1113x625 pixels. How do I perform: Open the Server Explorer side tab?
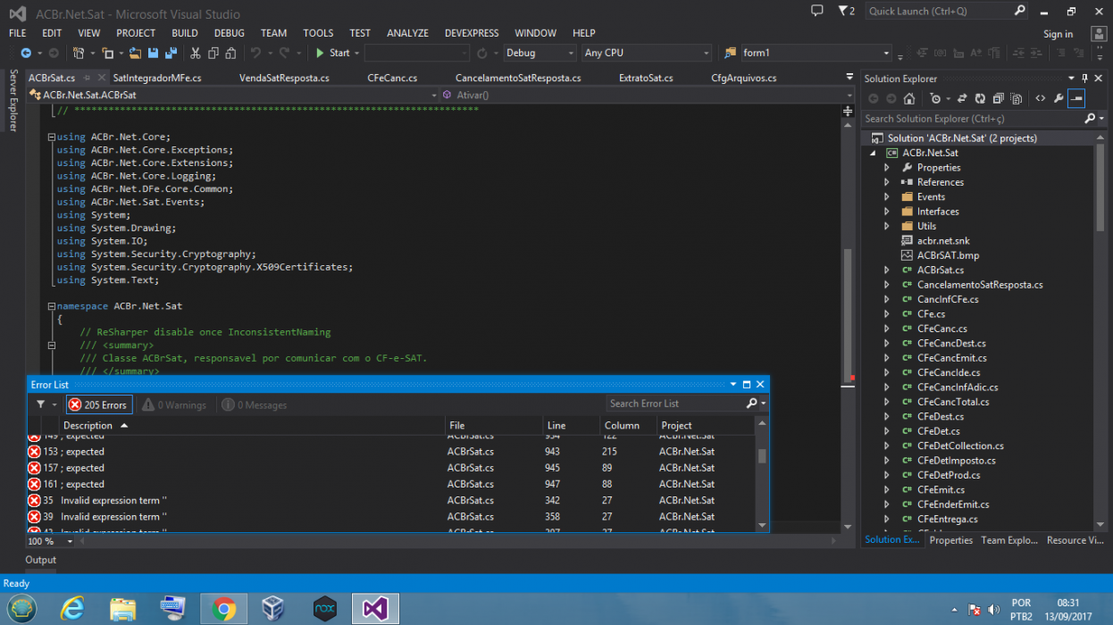(x=13, y=100)
